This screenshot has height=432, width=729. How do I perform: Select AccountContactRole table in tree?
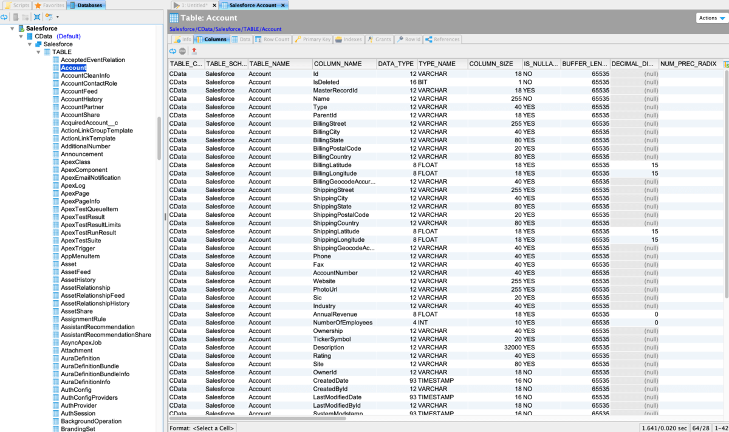(x=89, y=84)
